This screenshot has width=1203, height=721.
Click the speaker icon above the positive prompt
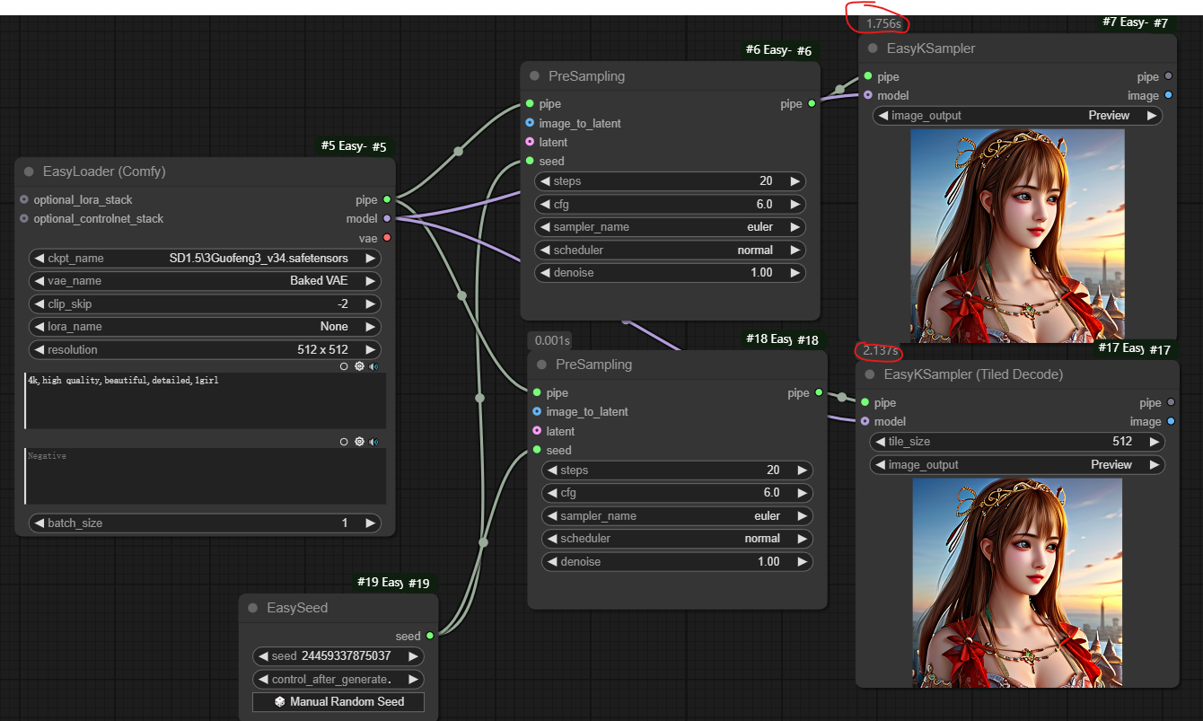point(373,366)
